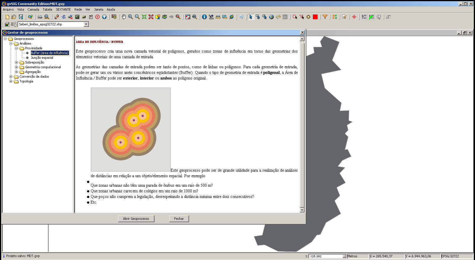Open the SEXTANTE menu
Viewport: 475px width, 260px height.
pos(63,9)
